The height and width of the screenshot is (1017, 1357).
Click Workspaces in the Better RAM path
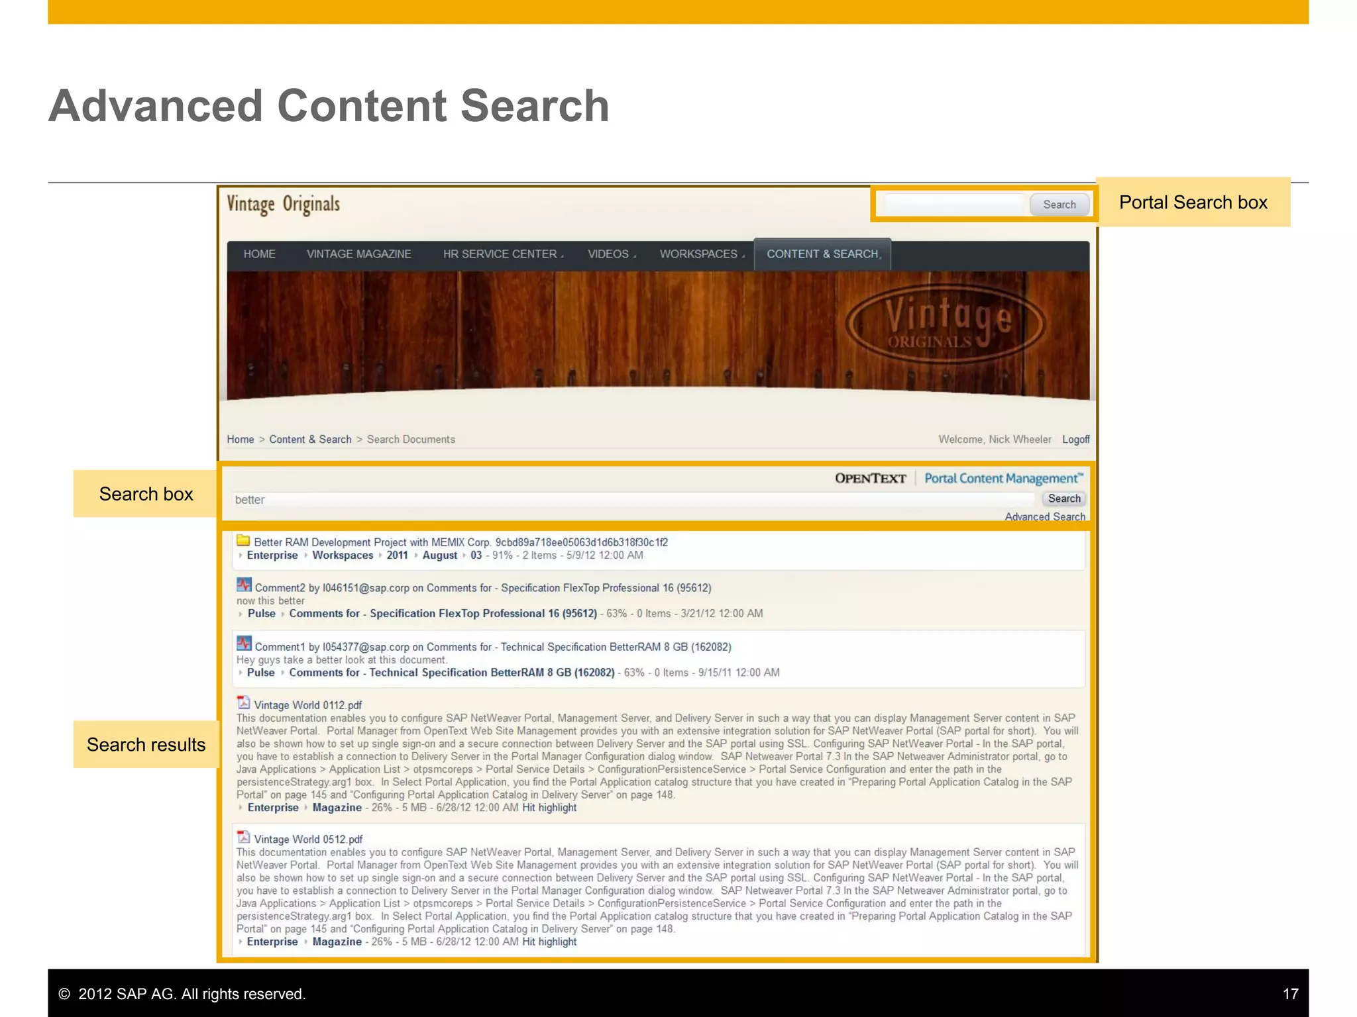point(343,556)
